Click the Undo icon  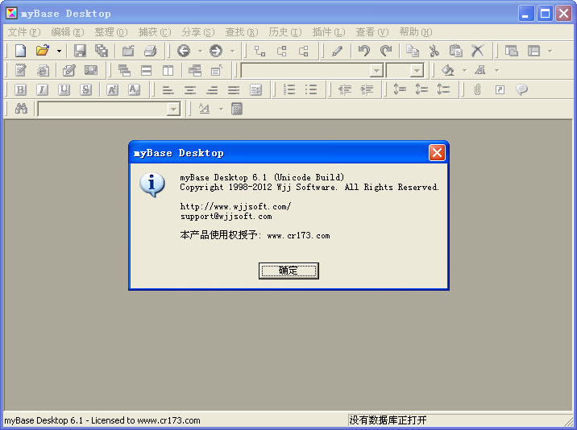click(364, 51)
